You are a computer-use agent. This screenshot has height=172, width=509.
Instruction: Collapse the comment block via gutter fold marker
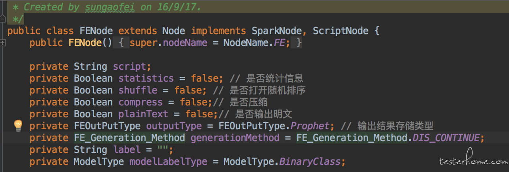3,18
